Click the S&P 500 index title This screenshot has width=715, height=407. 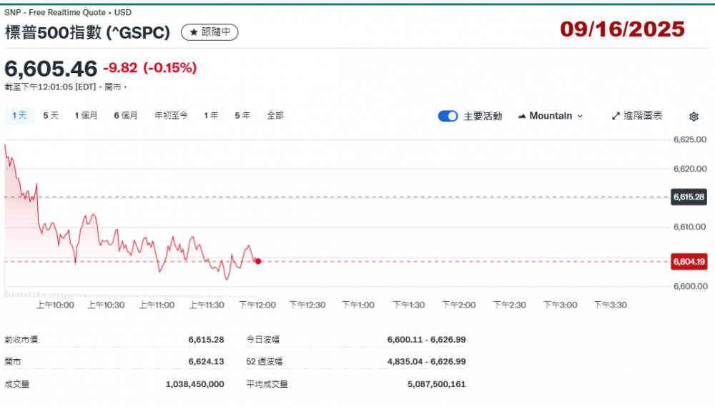click(x=87, y=32)
